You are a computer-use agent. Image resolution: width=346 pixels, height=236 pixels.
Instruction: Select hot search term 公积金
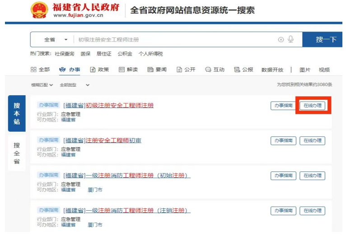125,54
